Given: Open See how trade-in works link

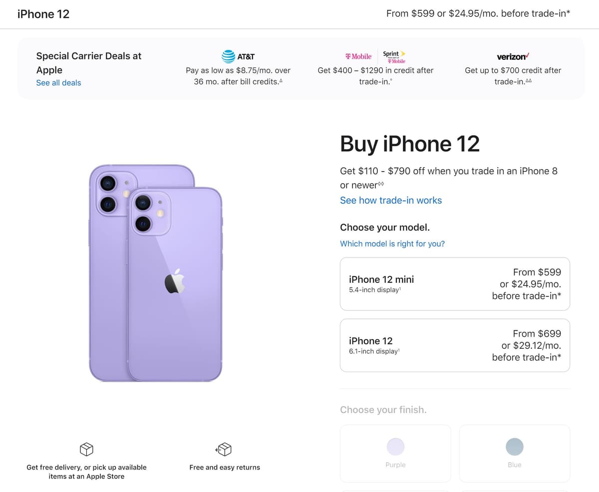Looking at the screenshot, I should click(x=391, y=200).
